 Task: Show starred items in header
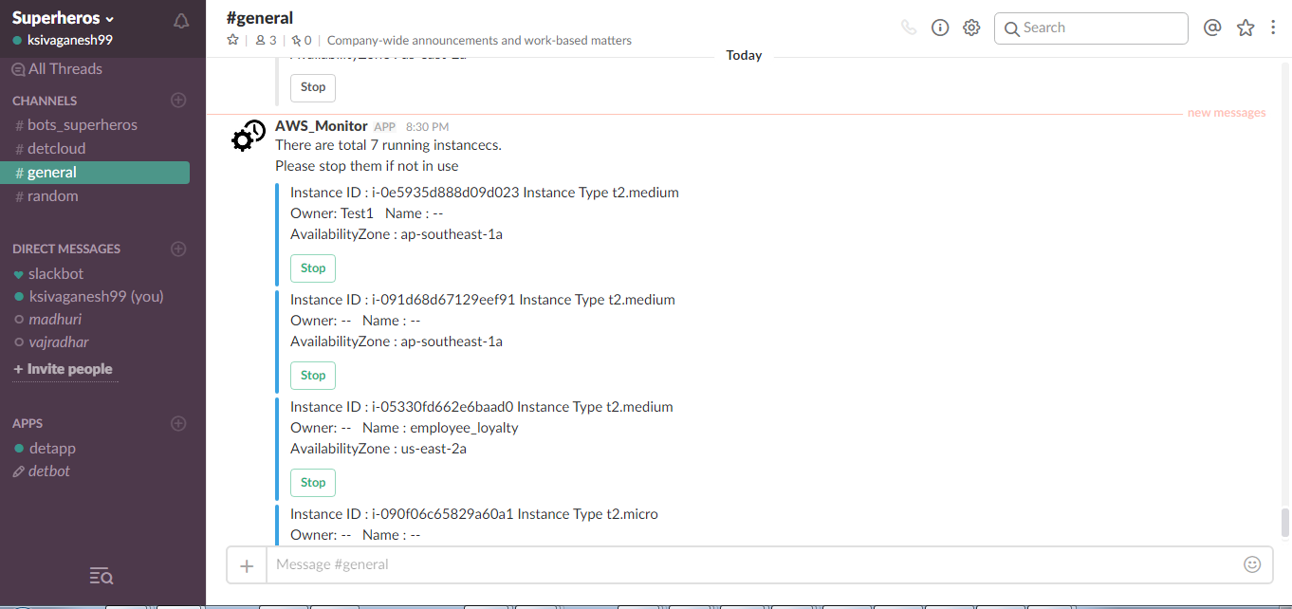pyautogui.click(x=1246, y=28)
